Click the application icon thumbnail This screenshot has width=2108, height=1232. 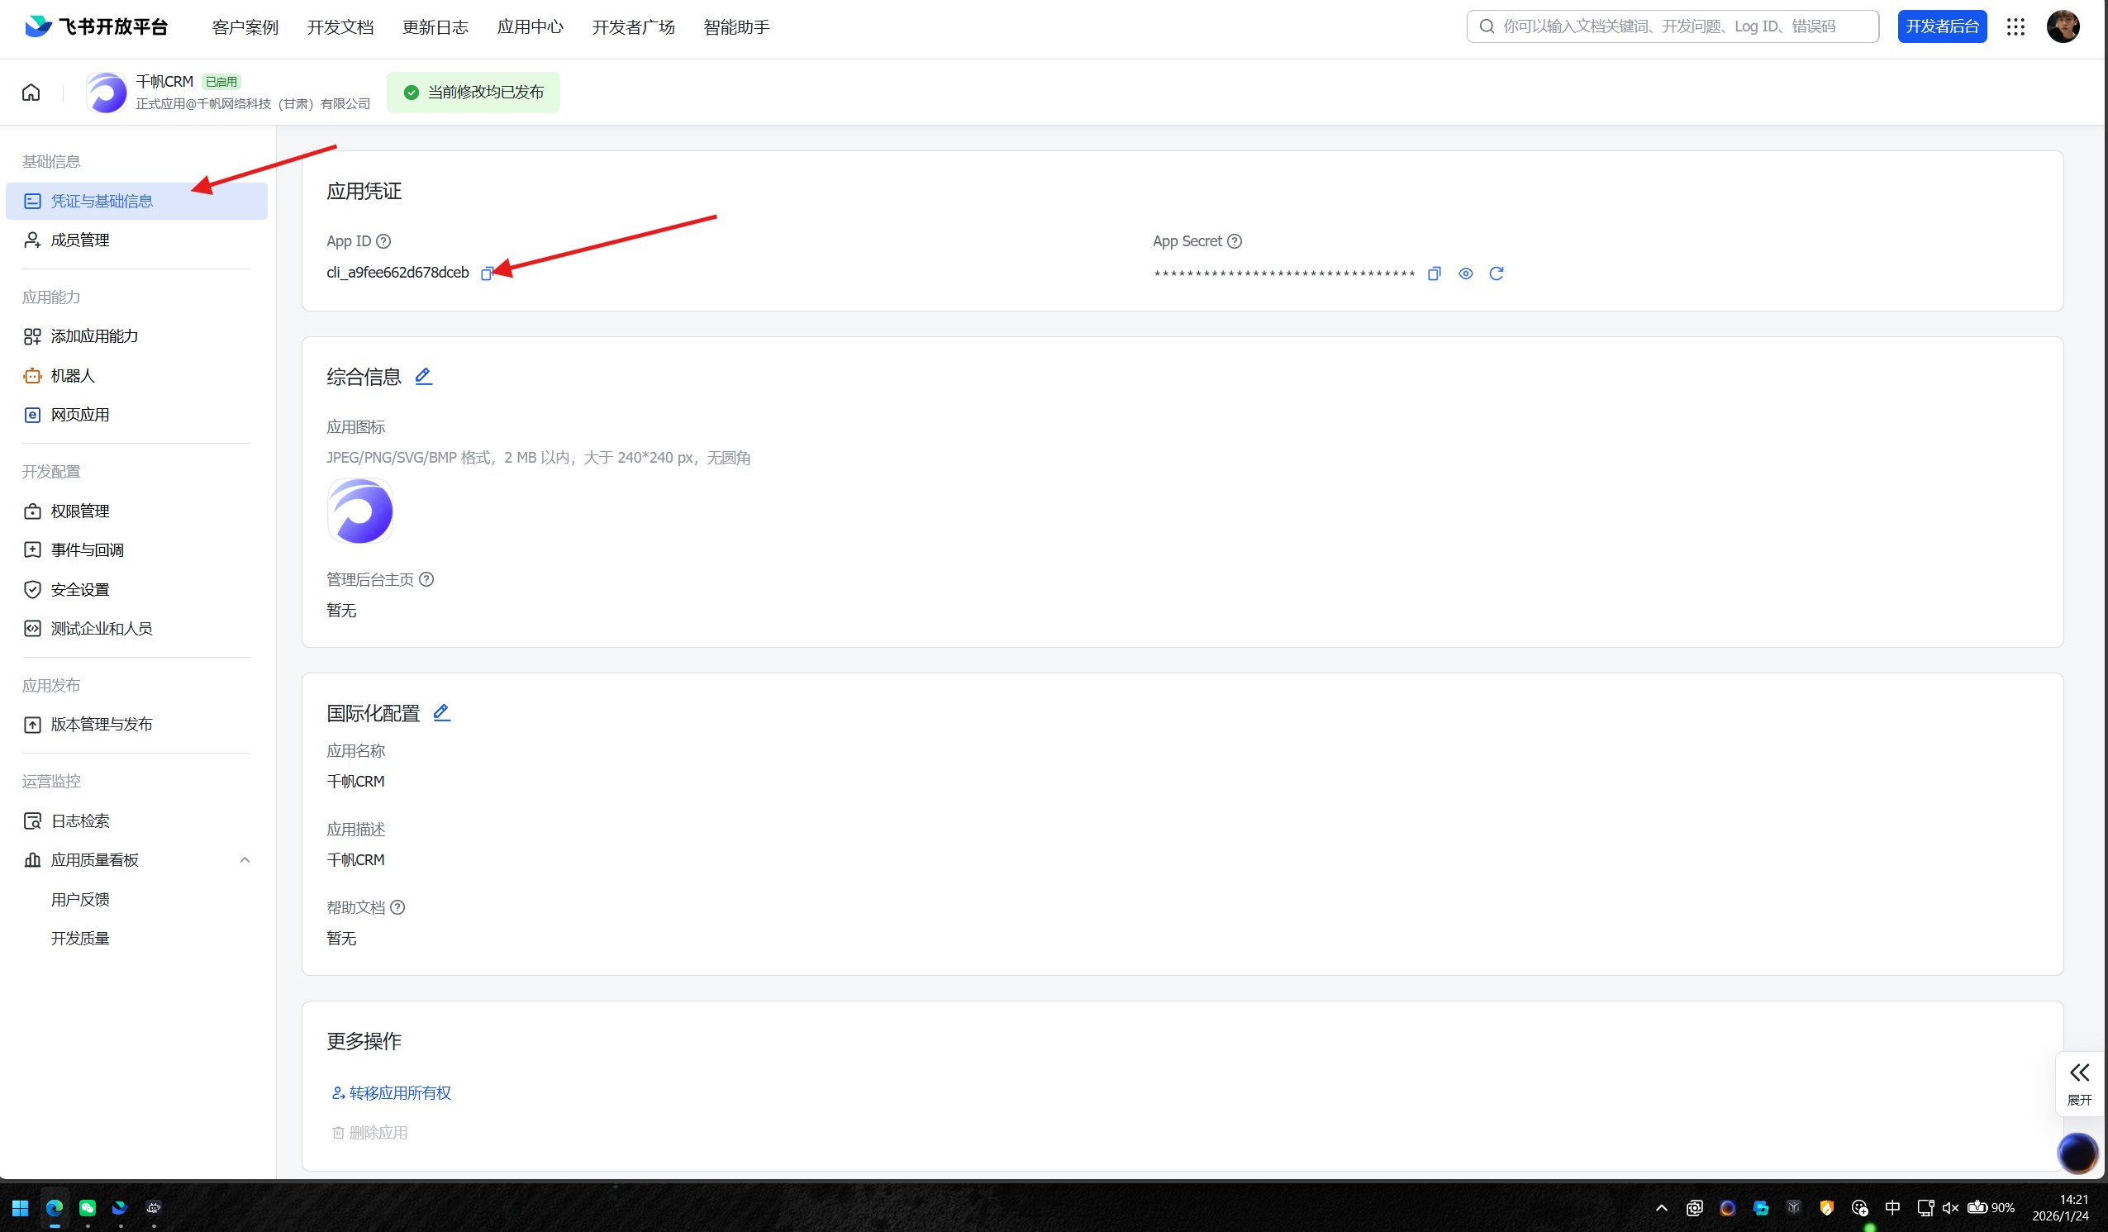point(359,511)
